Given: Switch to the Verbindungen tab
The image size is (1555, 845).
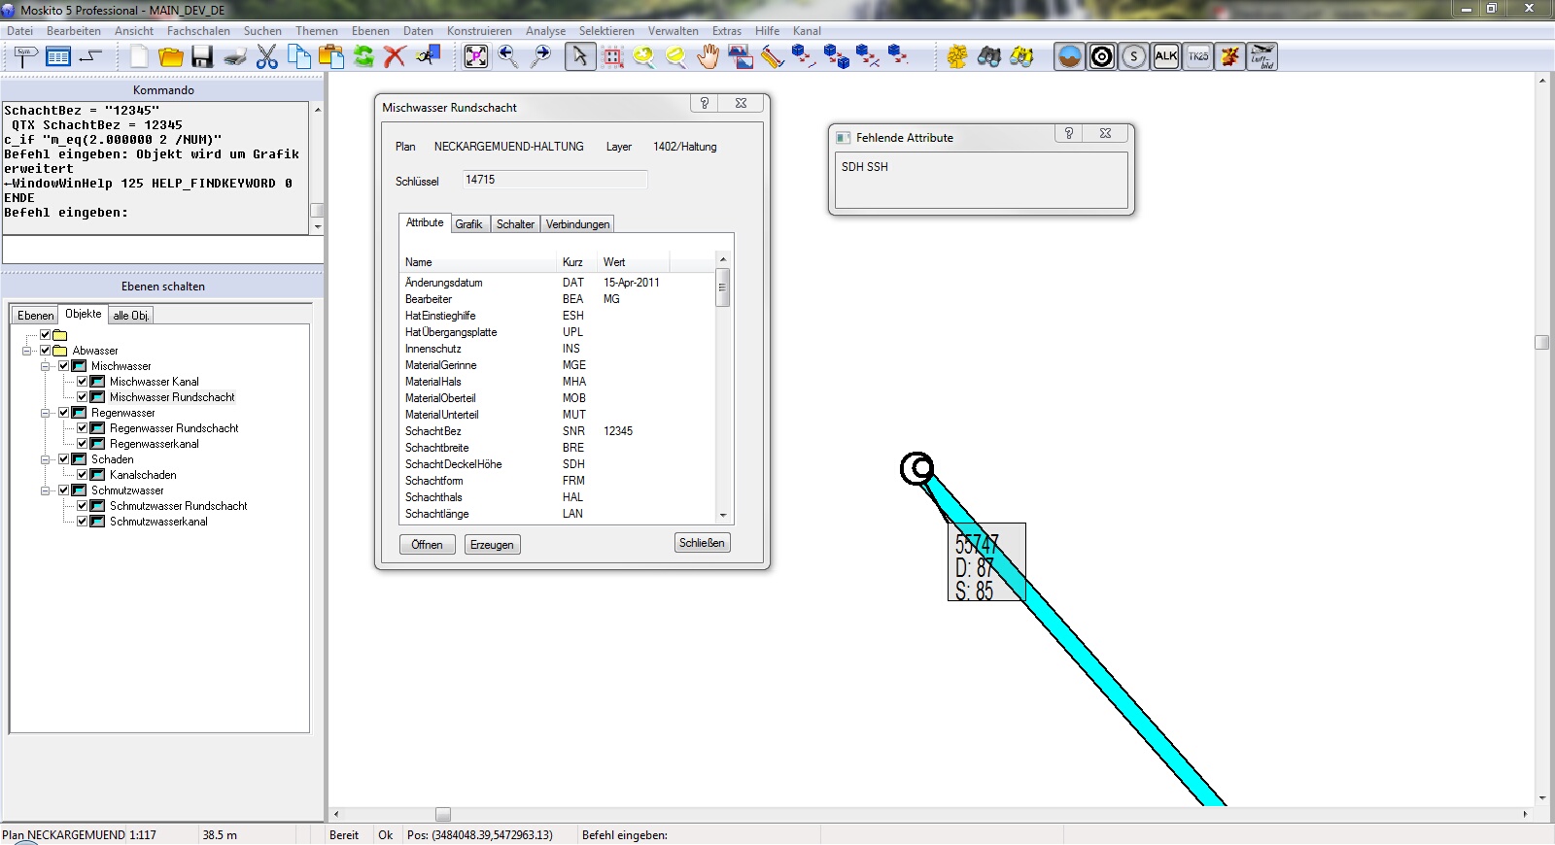Looking at the screenshot, I should click(577, 224).
